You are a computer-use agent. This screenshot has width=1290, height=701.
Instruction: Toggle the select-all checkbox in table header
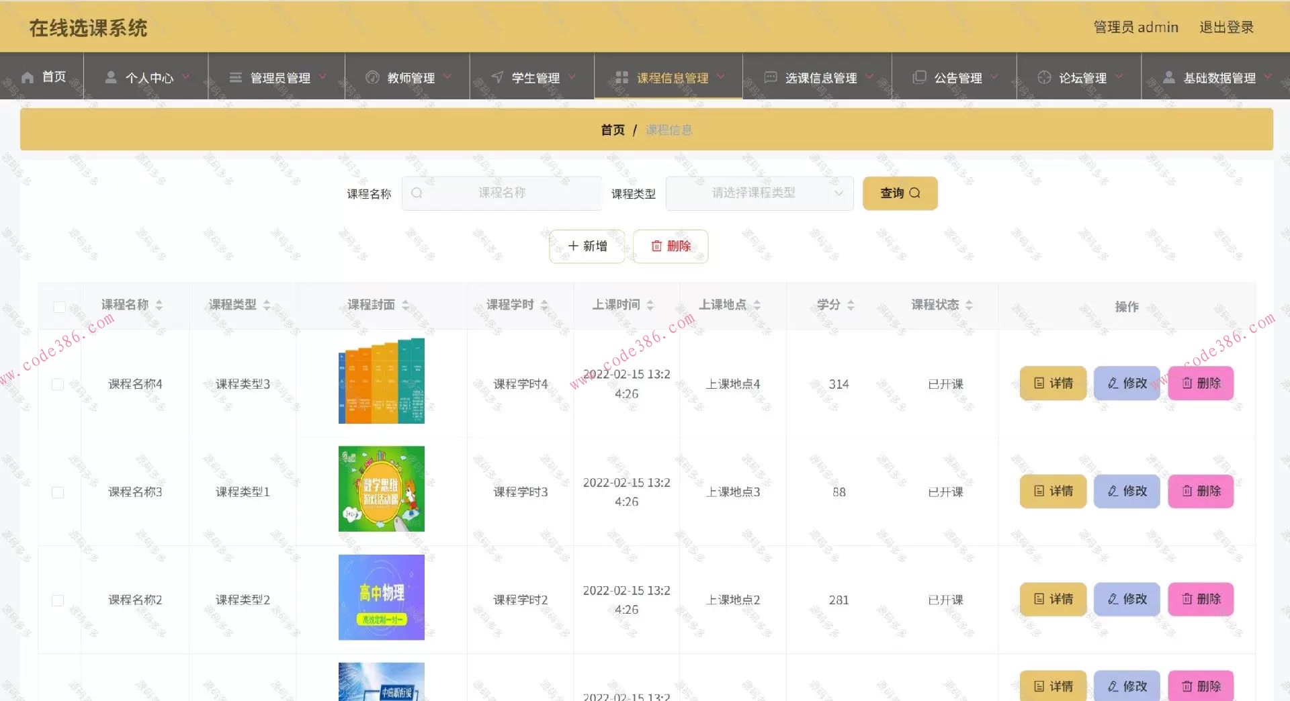coord(58,307)
